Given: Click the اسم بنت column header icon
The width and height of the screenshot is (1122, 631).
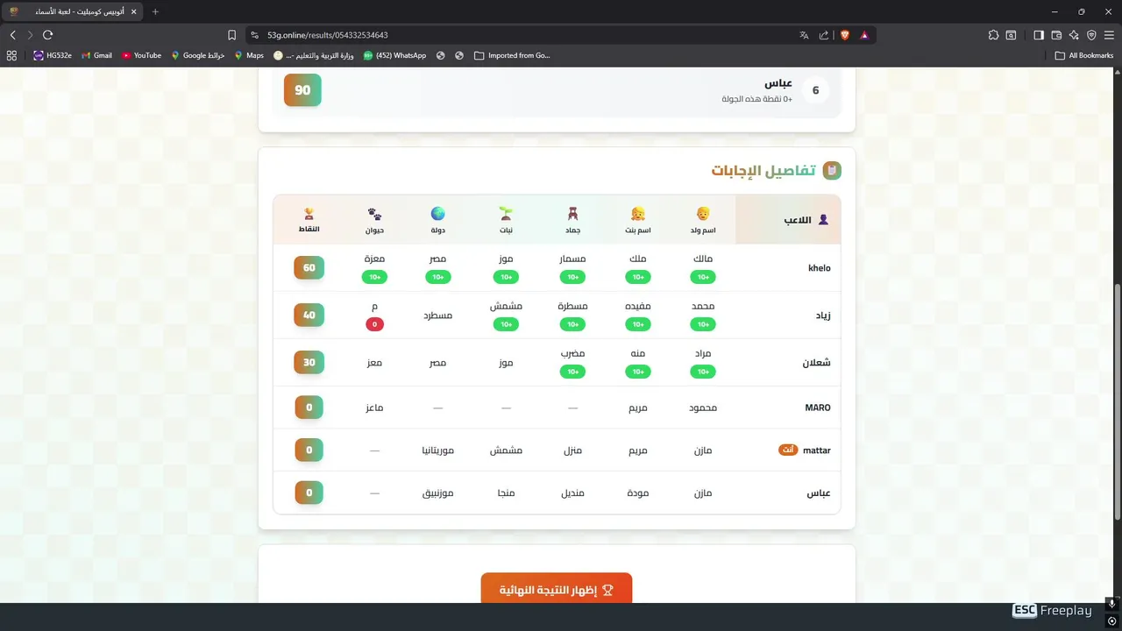Looking at the screenshot, I should (638, 213).
